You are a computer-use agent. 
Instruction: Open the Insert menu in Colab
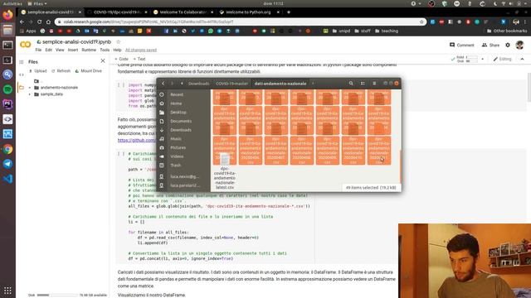coord(73,50)
